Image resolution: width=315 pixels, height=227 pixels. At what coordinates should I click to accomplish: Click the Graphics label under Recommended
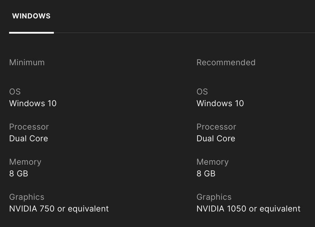point(214,197)
